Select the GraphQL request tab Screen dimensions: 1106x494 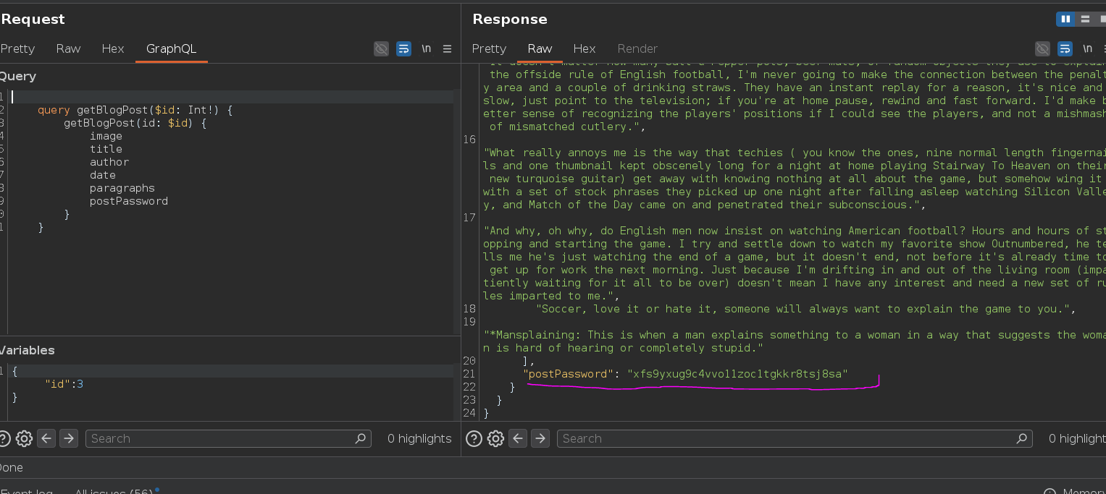171,48
